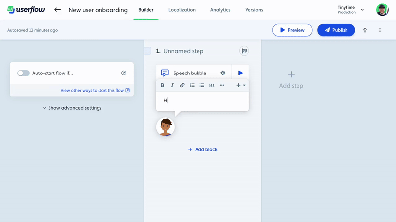The image size is (396, 222).
Task: Click into the speech bubble text area
Action: 202,101
